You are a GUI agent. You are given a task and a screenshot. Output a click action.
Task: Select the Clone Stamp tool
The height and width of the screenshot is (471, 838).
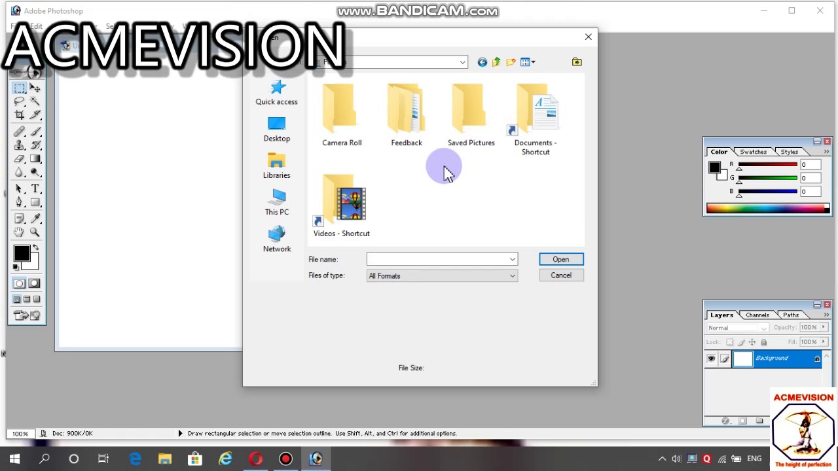(x=19, y=145)
